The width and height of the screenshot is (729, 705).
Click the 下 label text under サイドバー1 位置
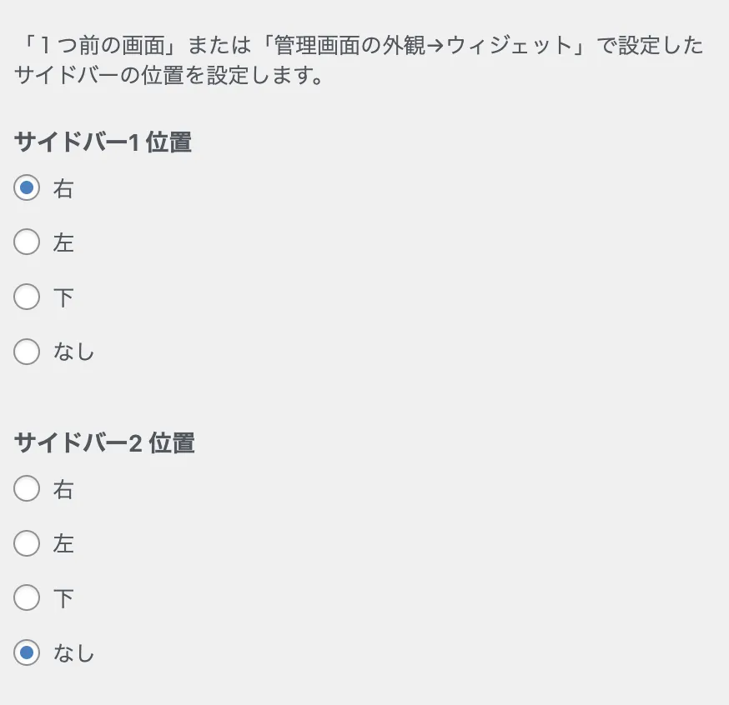click(63, 297)
